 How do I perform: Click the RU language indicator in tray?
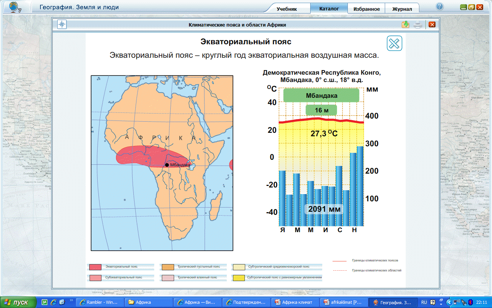[x=424, y=302]
